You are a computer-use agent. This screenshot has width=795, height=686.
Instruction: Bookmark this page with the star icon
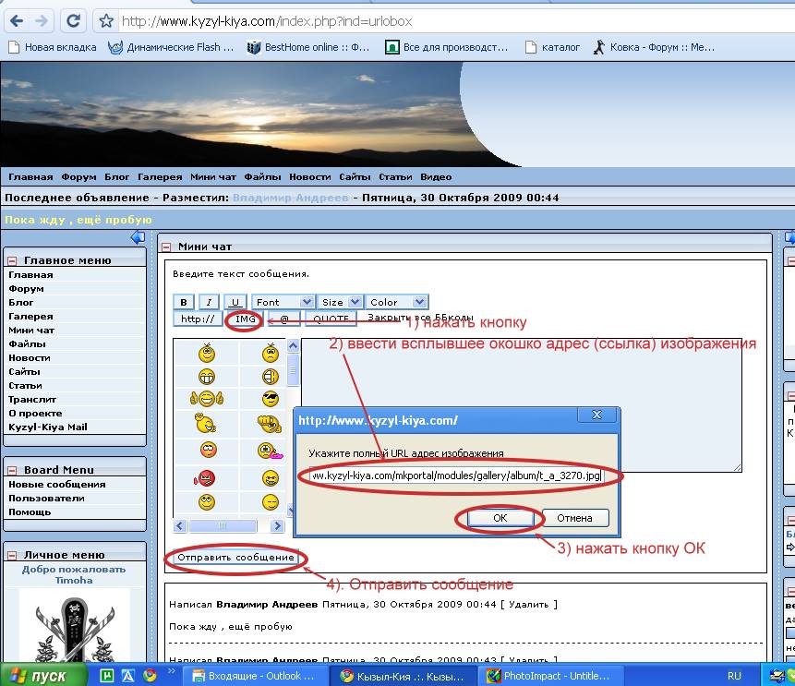point(107,20)
